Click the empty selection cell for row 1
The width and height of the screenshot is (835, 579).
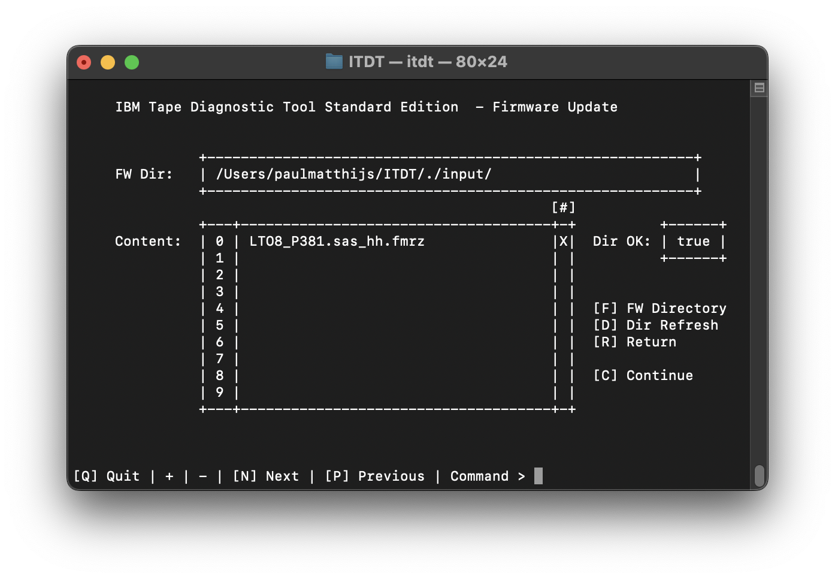pos(563,258)
